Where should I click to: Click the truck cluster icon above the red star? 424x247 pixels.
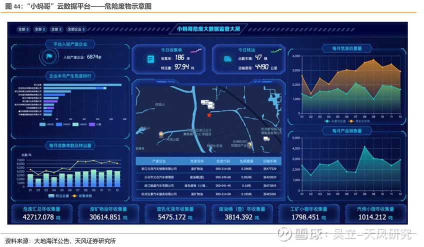208,104
